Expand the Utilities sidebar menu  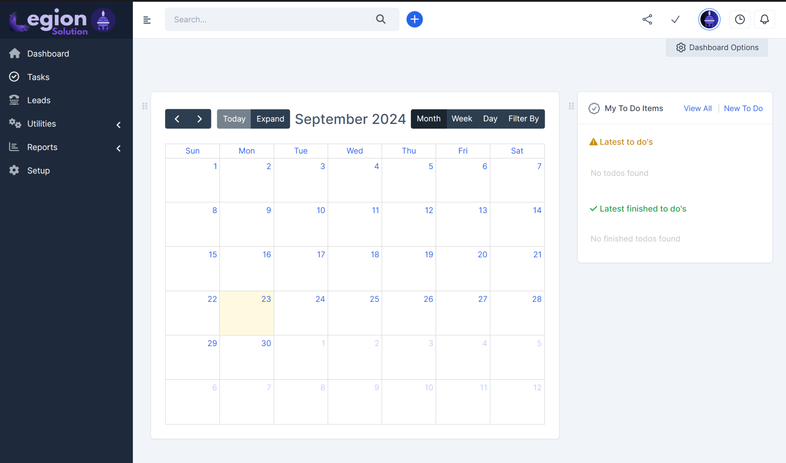pos(66,124)
